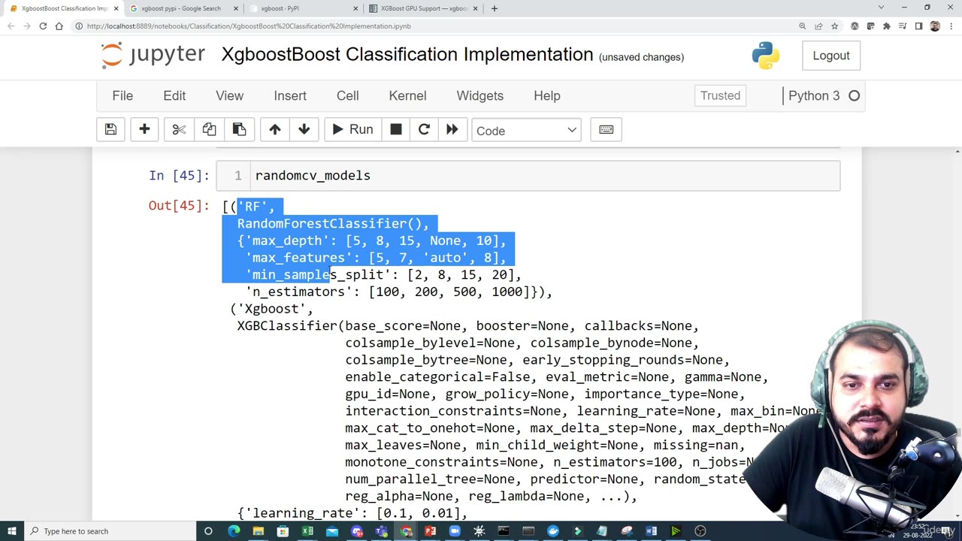The width and height of the screenshot is (962, 541).
Task: Open the media control playlist icon
Action: tap(903, 26)
